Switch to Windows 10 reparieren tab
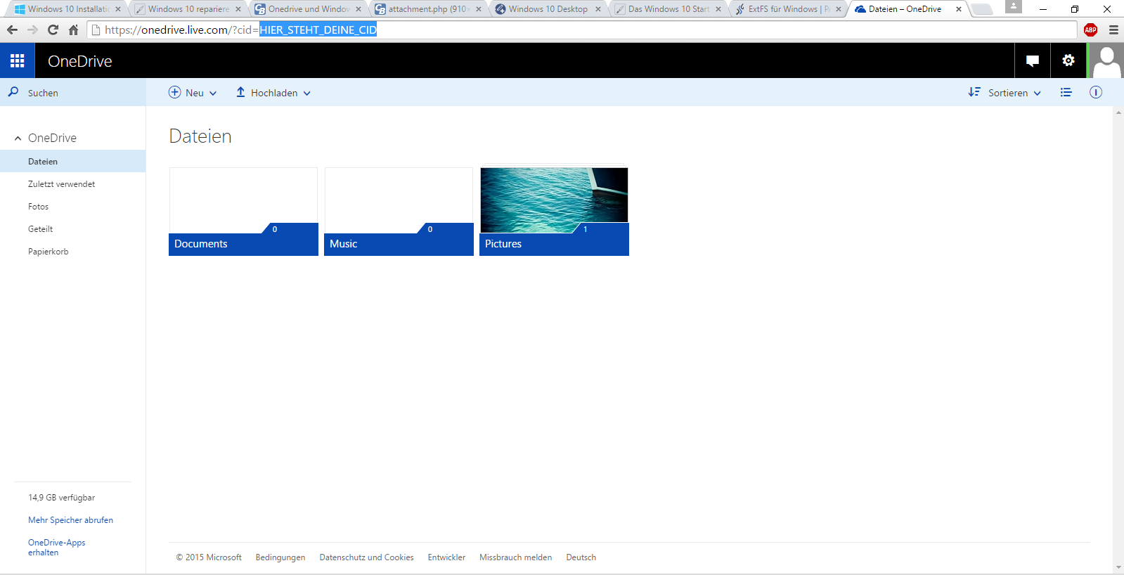Viewport: 1124px width, 575px height. point(188,9)
